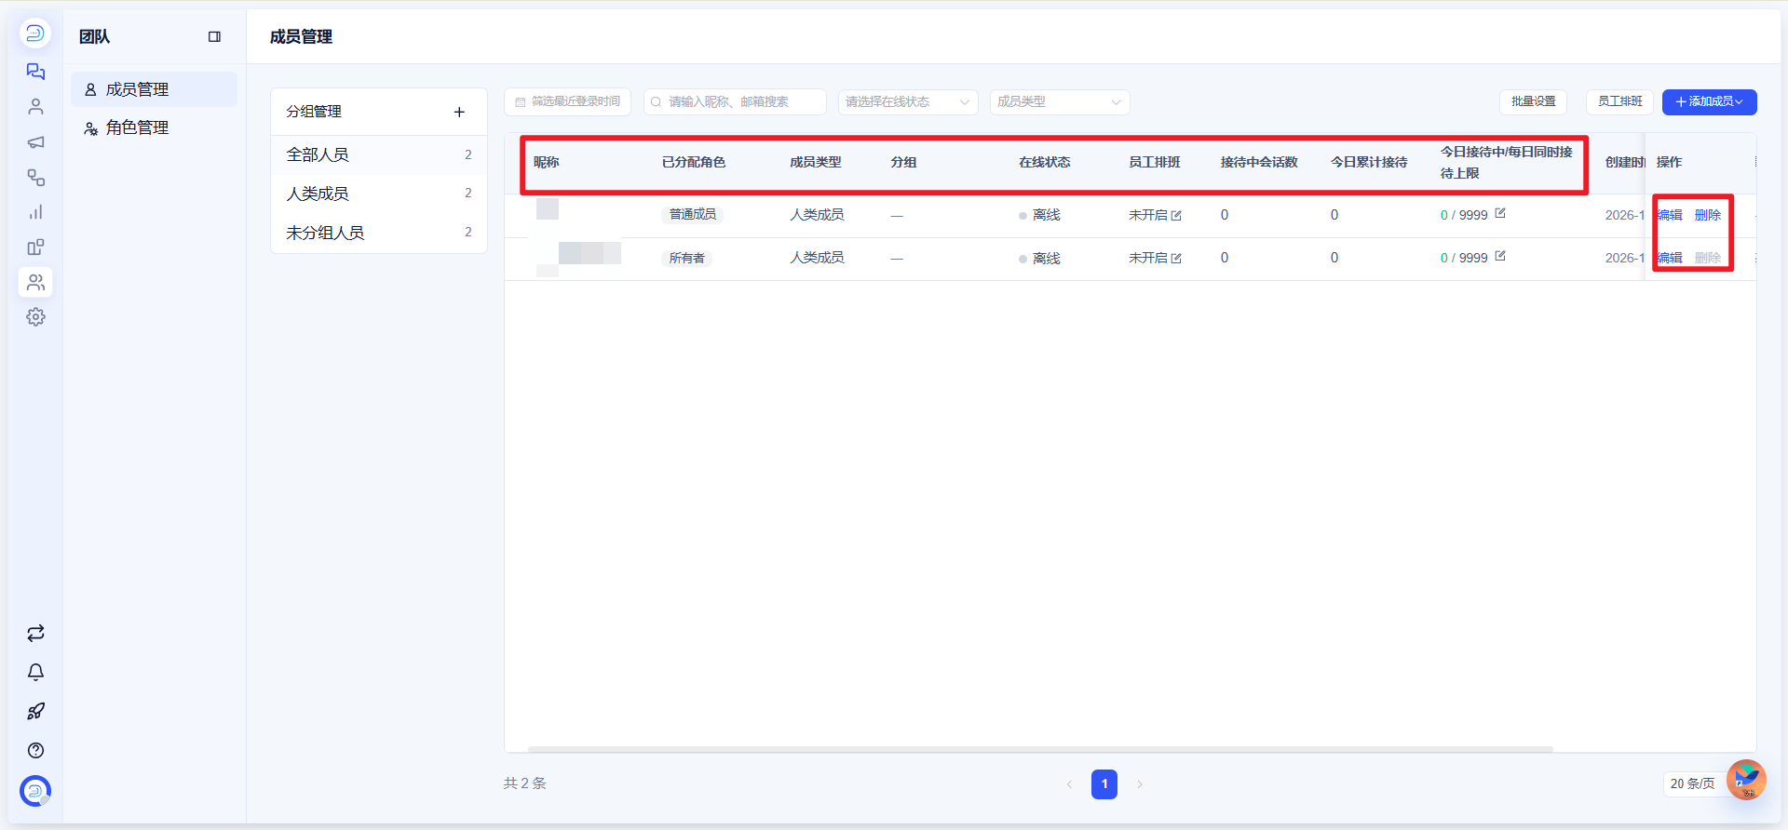
Task: Open the settings gear icon
Action: click(35, 317)
